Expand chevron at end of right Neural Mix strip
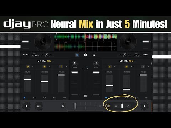This screenshot has width=171, height=128. [135, 106]
